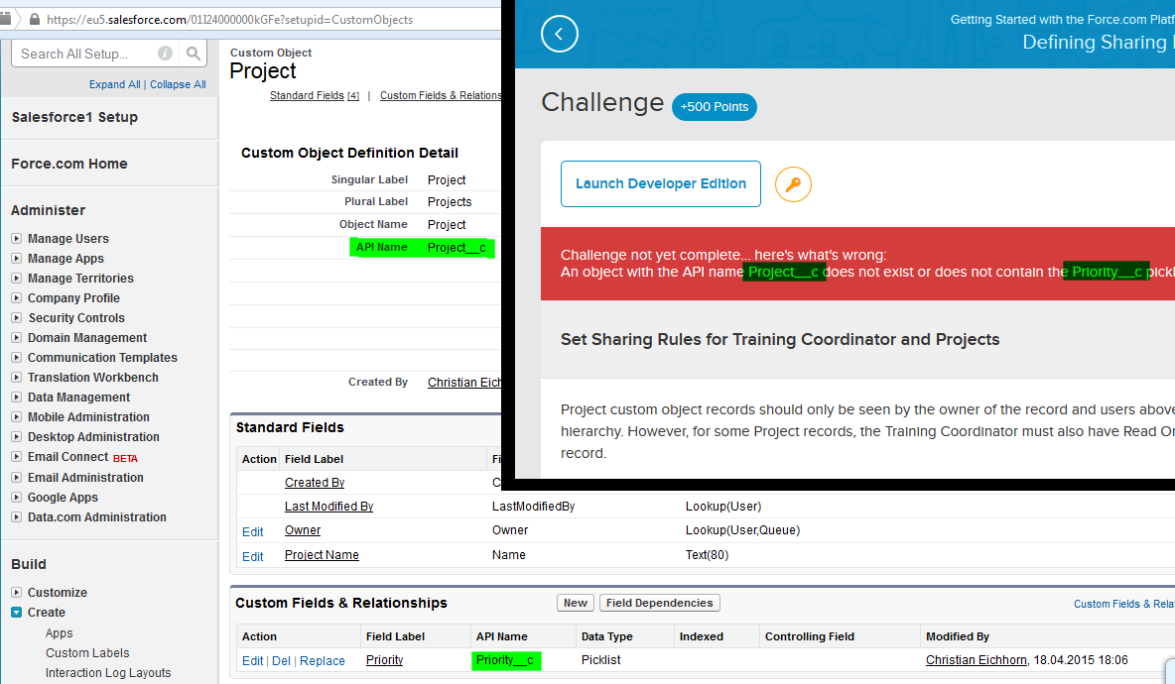
Task: Expand Mobile Administration node
Action: point(17,416)
